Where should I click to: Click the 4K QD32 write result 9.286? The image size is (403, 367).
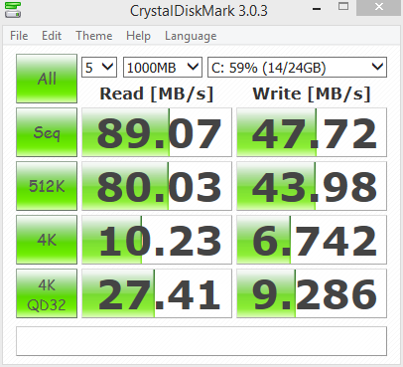coord(312,293)
